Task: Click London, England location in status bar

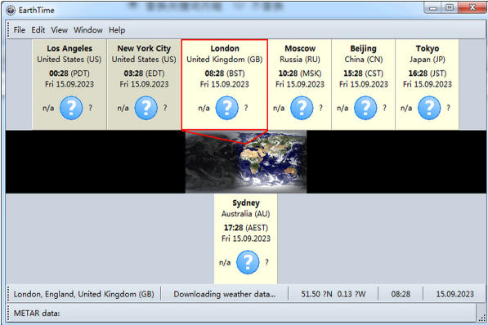Action: point(83,294)
